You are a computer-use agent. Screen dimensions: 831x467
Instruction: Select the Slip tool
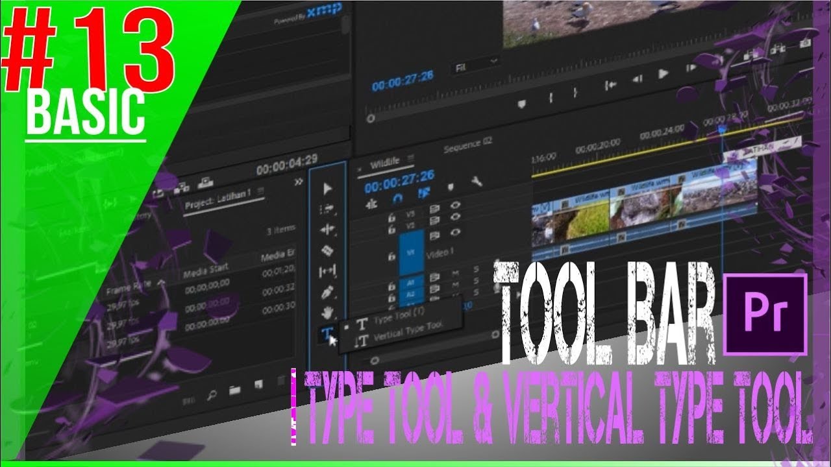point(328,272)
